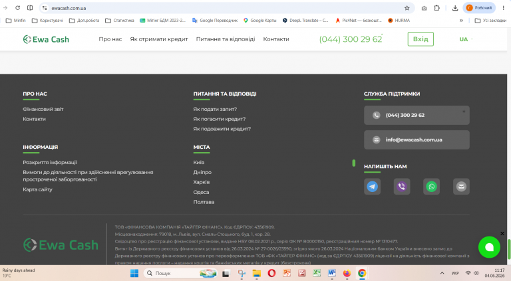Viewport: 511px width, 281px height.
Task: Select the Полтава city link
Action: pos(204,202)
